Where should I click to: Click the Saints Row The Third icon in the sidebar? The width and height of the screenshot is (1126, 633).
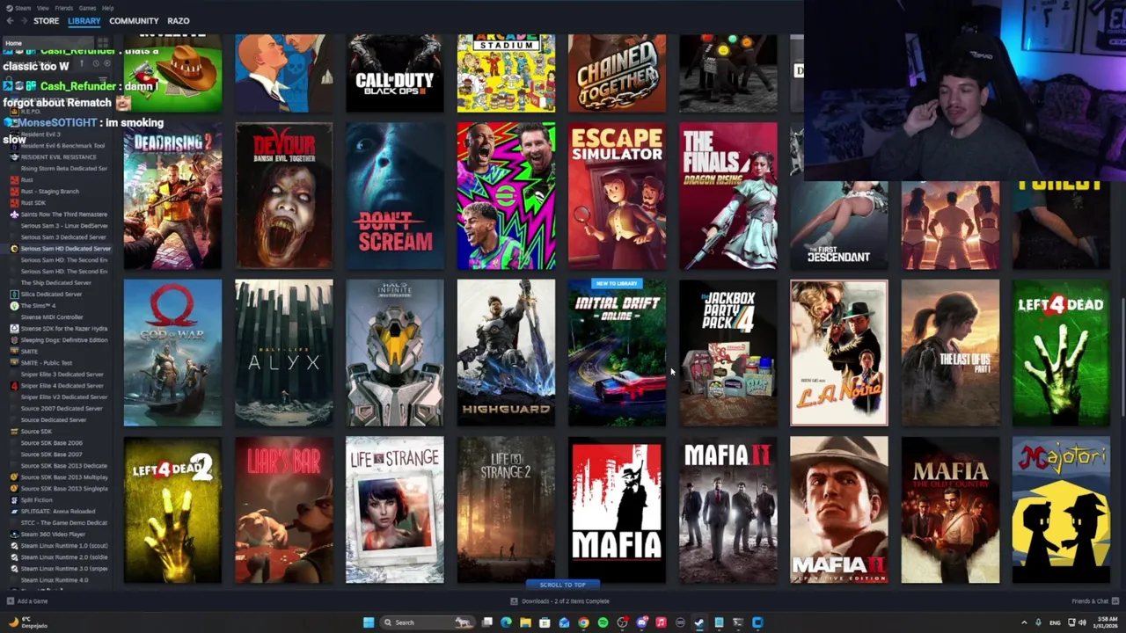coord(14,214)
